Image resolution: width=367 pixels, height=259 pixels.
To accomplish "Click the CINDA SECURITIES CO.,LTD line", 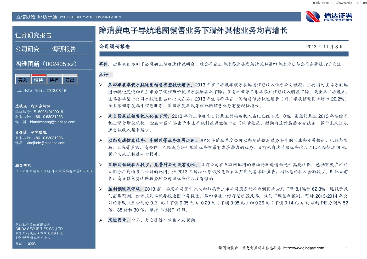I will click(39, 229).
